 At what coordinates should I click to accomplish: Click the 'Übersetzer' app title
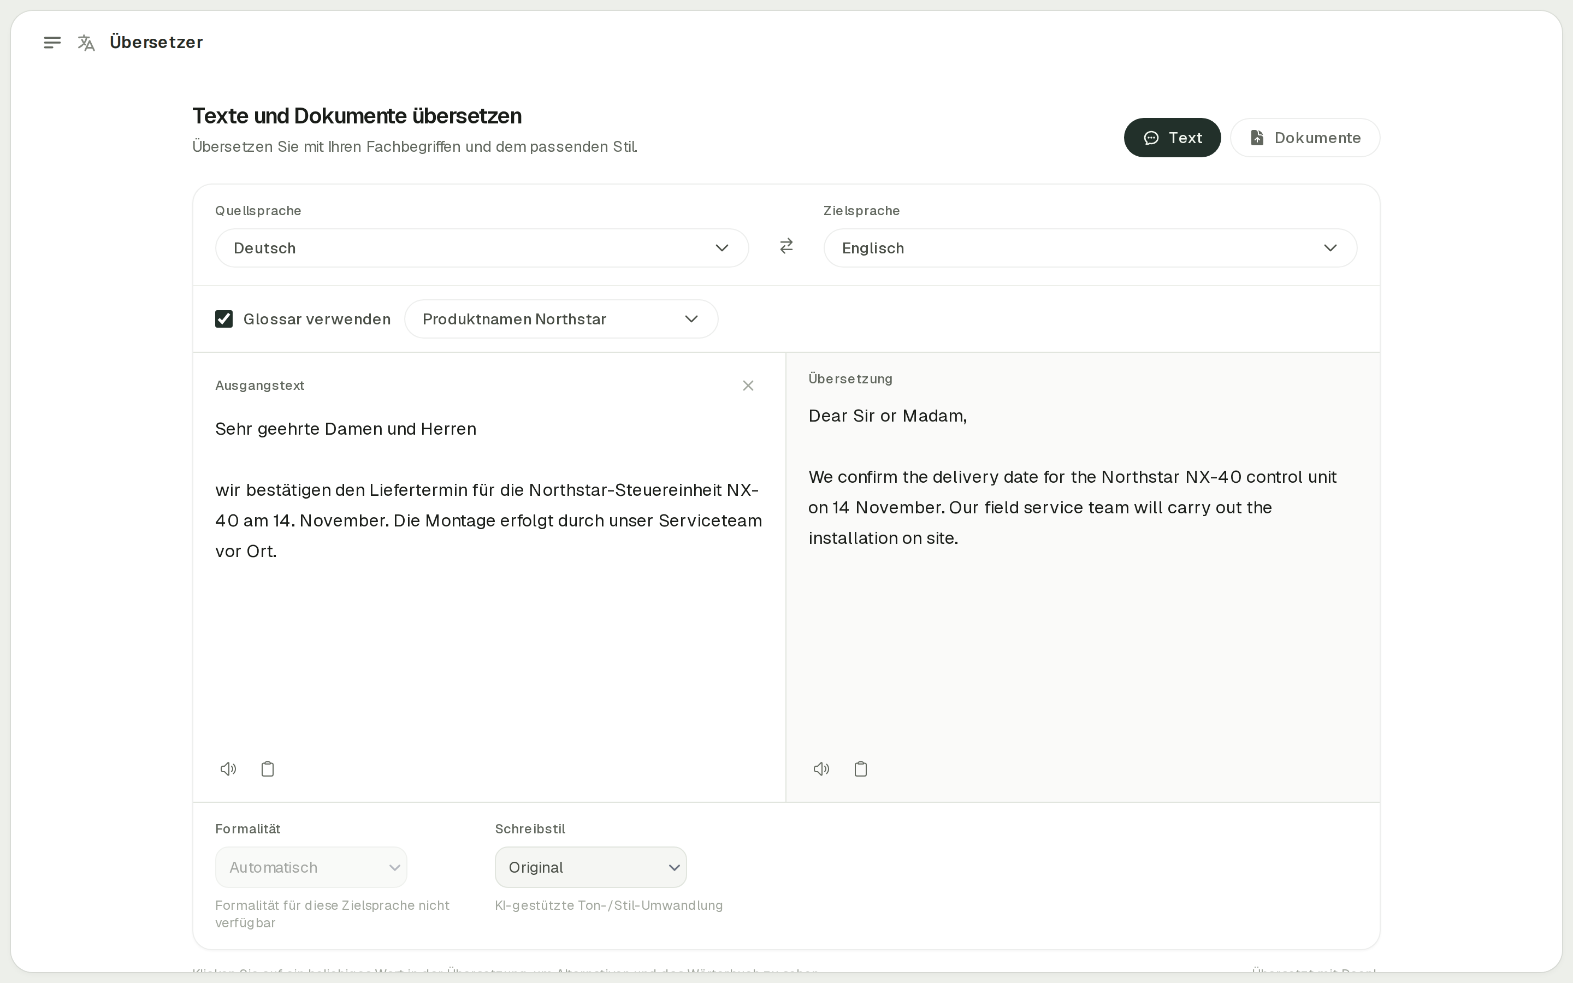click(156, 42)
